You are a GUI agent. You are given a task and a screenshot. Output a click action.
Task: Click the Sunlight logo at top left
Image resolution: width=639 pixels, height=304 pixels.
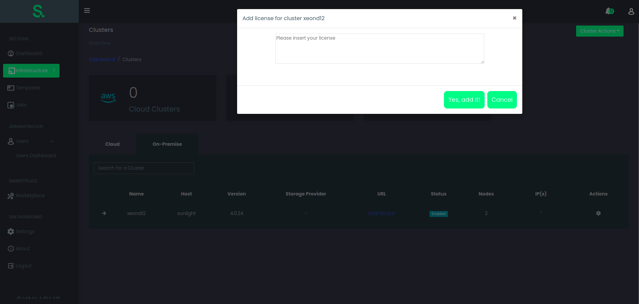[39, 11]
